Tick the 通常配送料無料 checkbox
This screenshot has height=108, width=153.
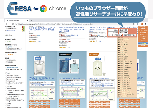click(6, 49)
